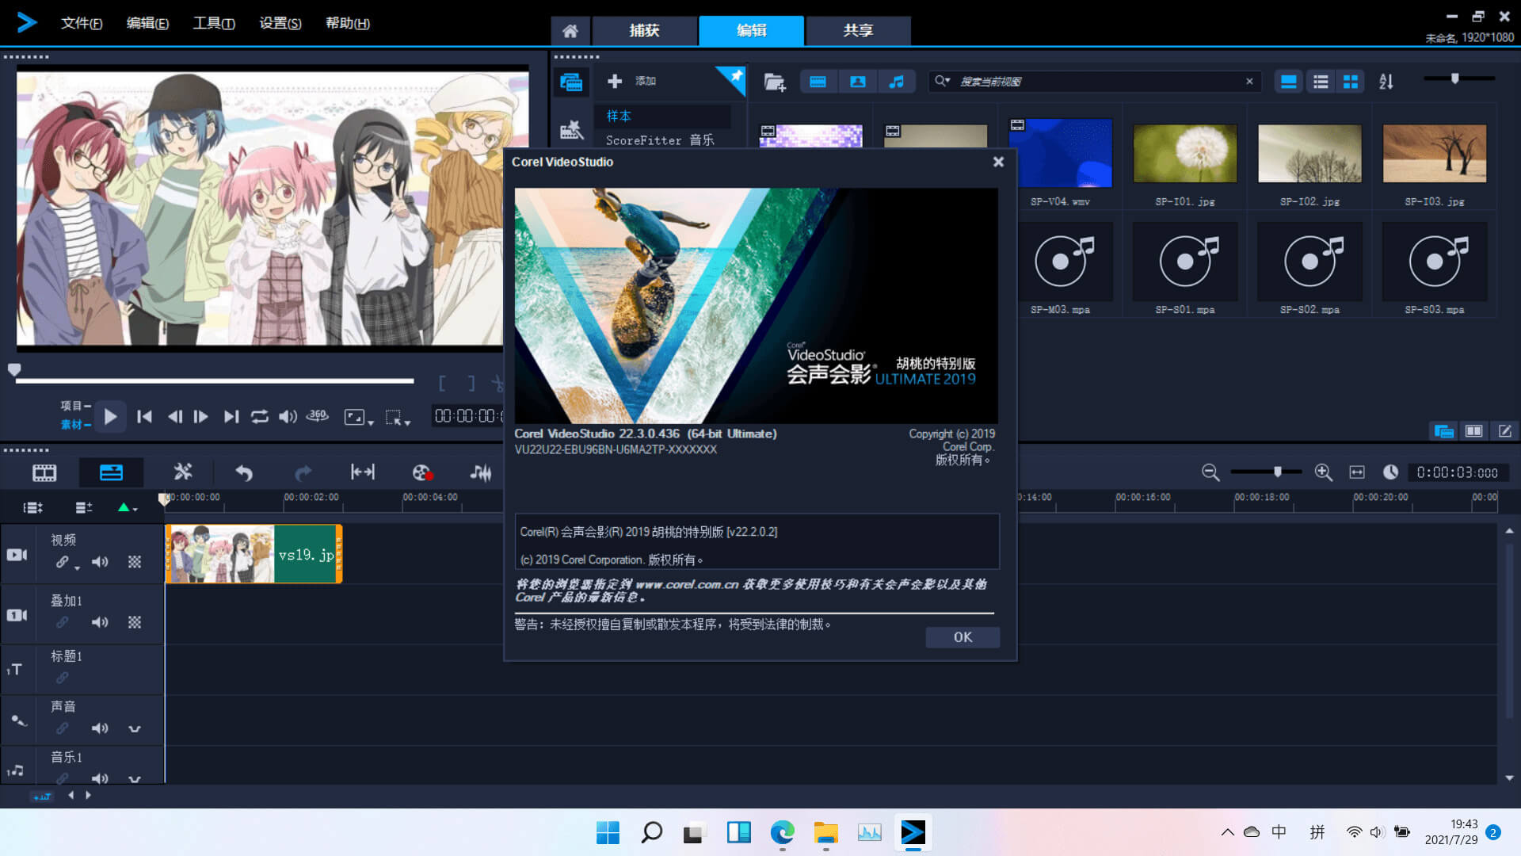Toggle mute on 视频 track

coord(99,562)
